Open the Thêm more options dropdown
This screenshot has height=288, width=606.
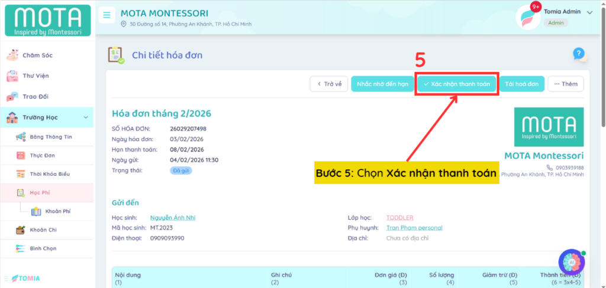click(x=565, y=84)
